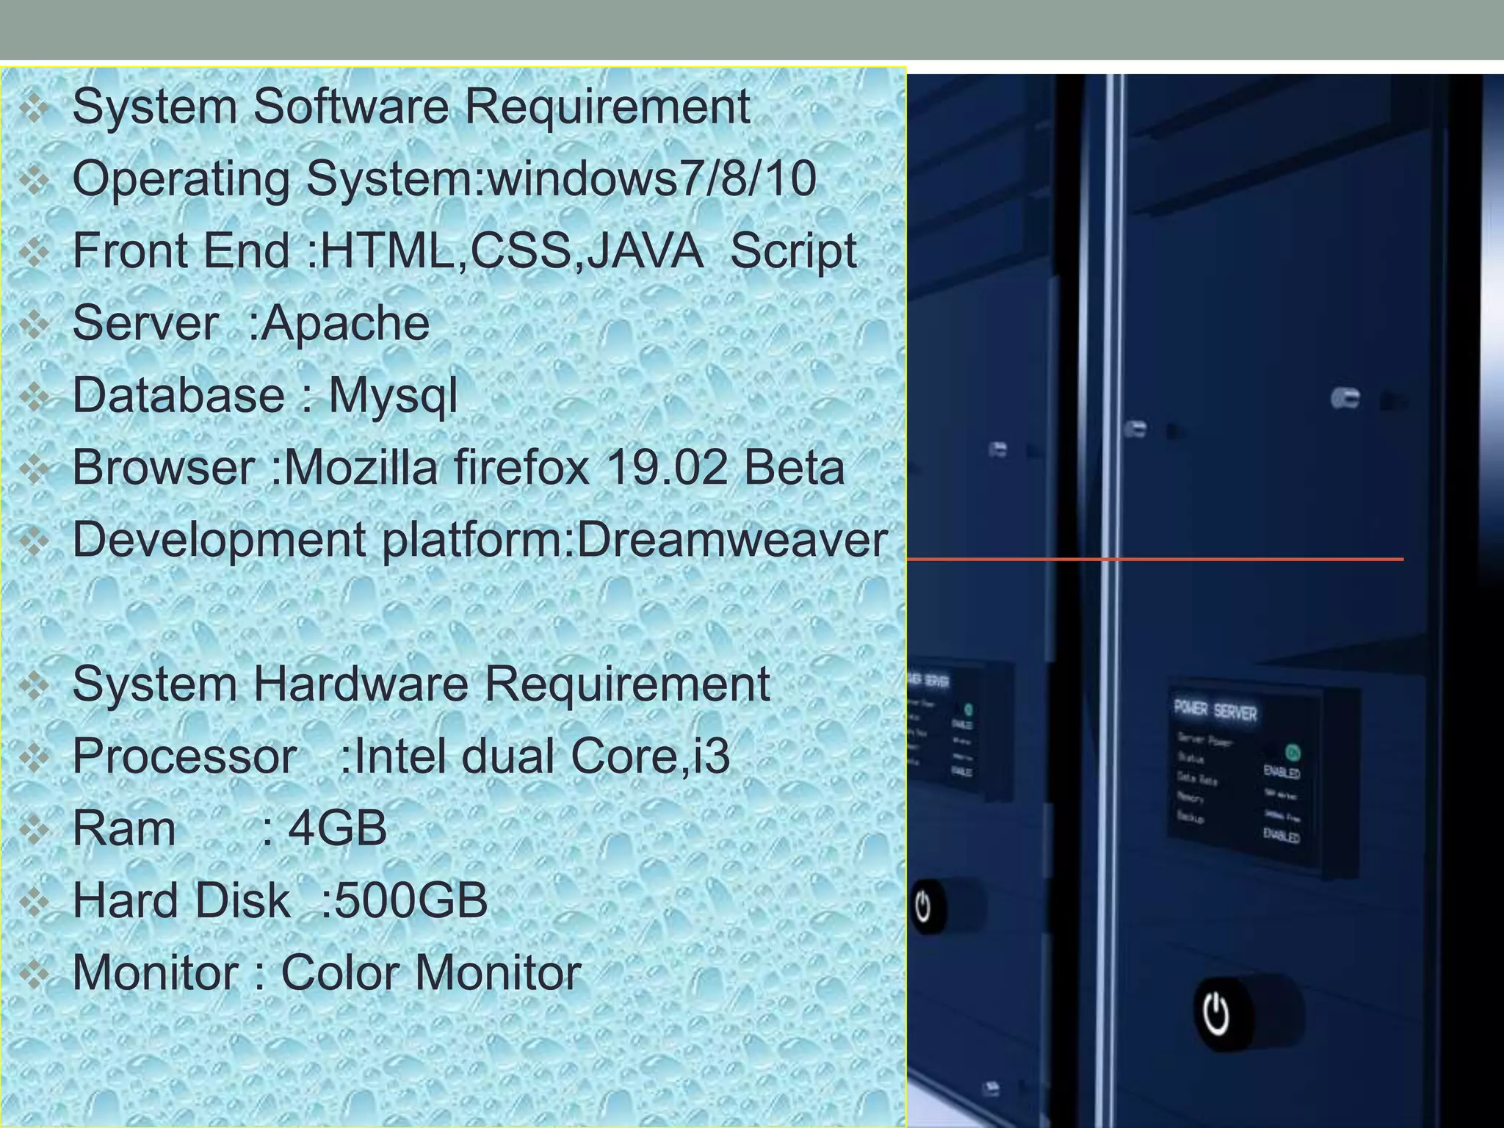
Task: Click the small power button on left server
Action: pos(923,908)
